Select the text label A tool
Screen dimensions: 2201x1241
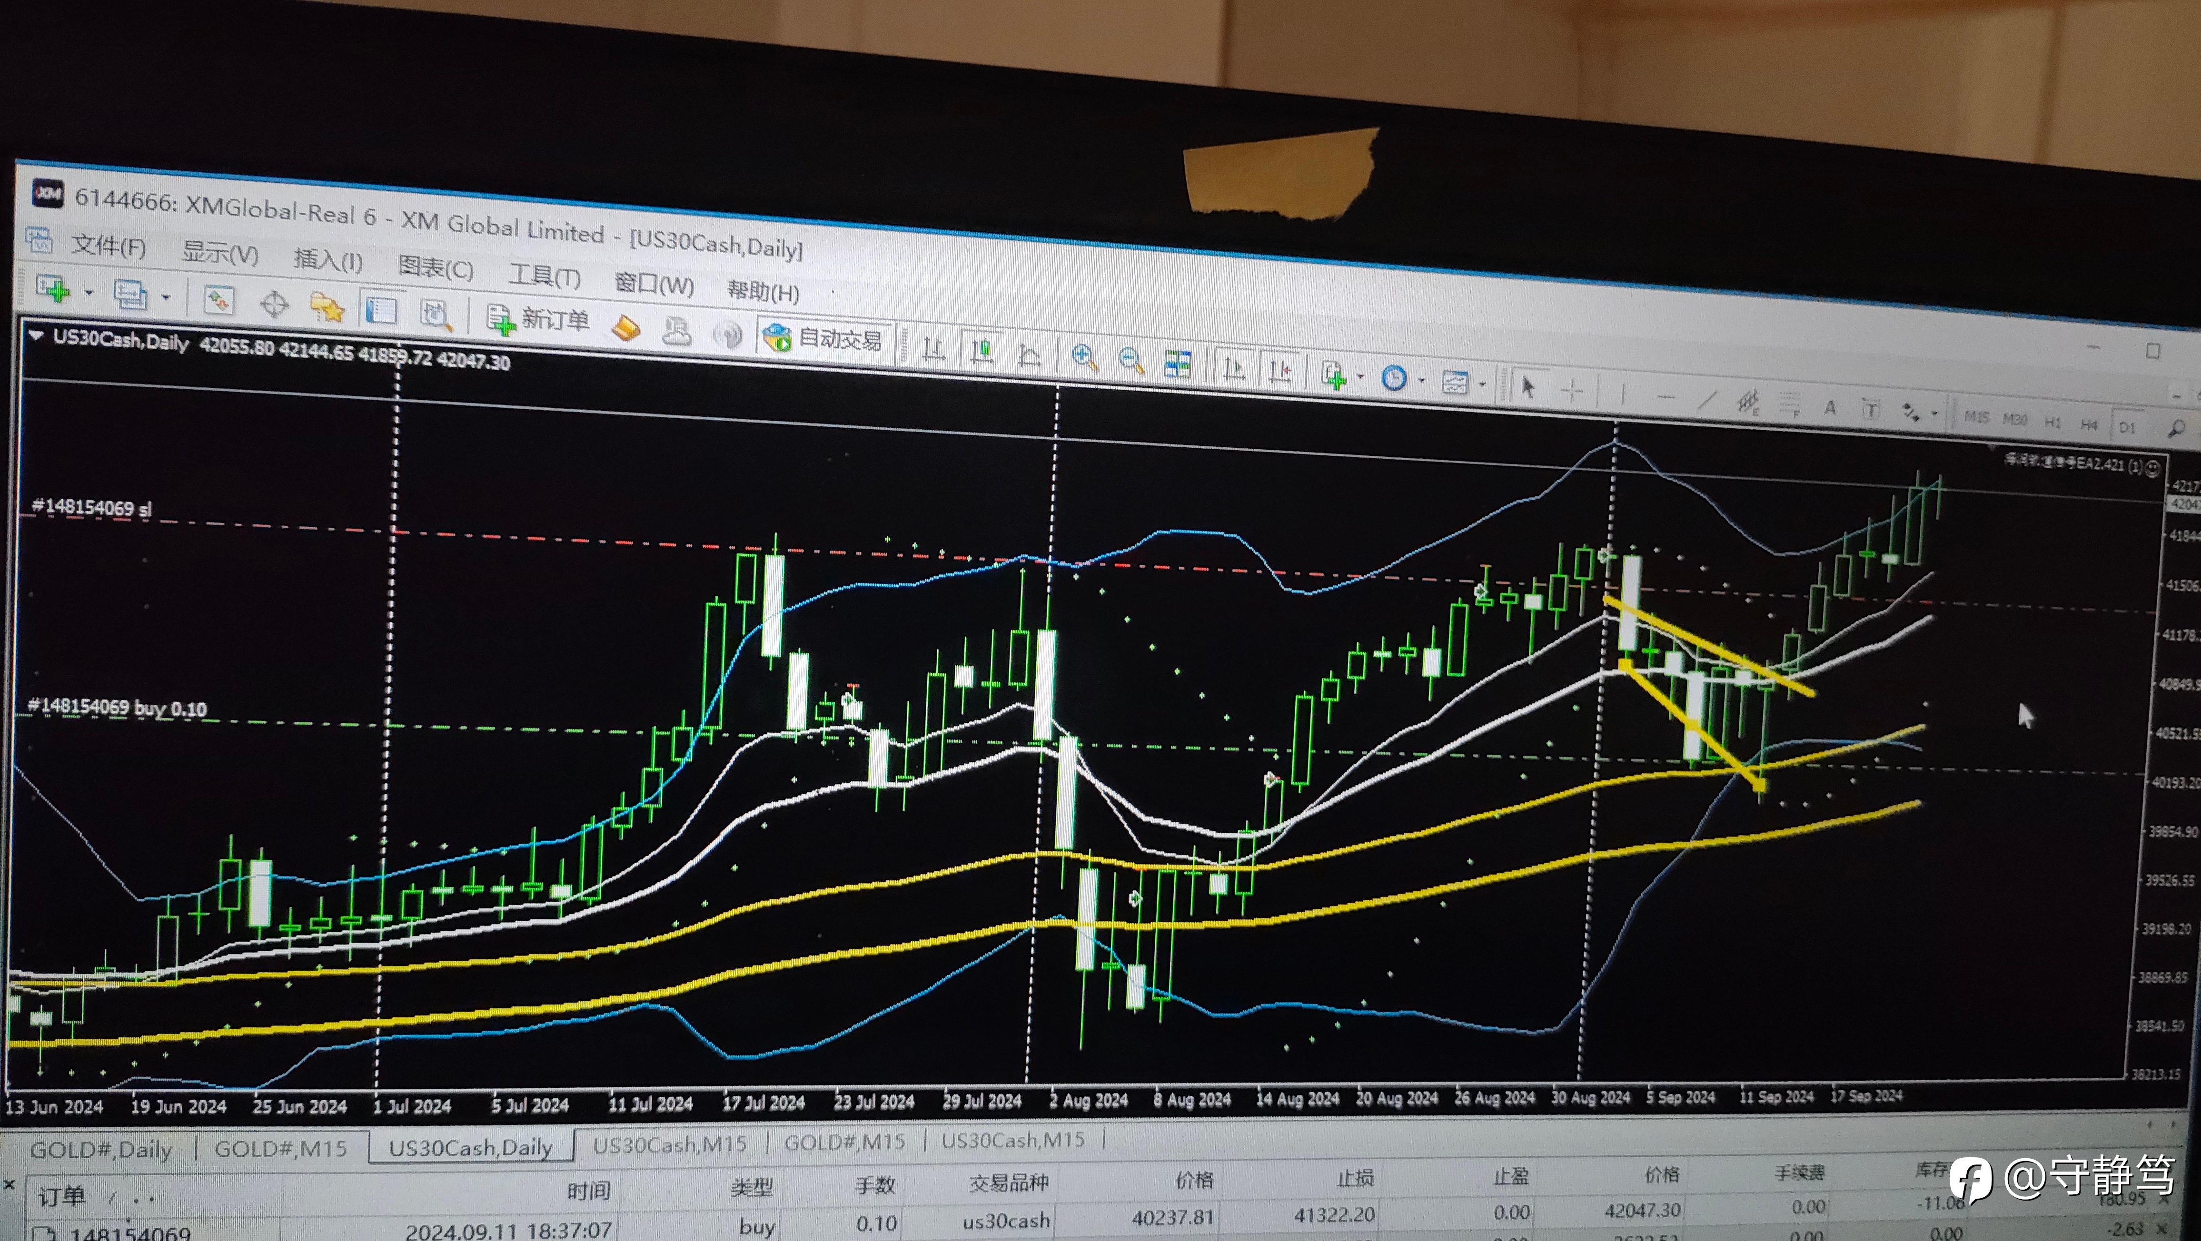coord(1830,408)
